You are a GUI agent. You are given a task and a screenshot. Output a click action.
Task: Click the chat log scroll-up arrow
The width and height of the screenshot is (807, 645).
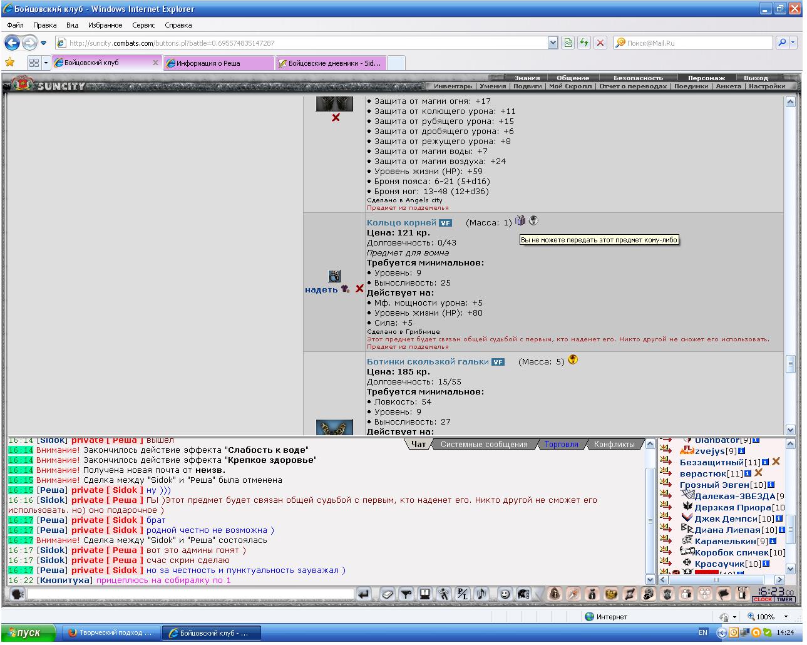point(650,444)
